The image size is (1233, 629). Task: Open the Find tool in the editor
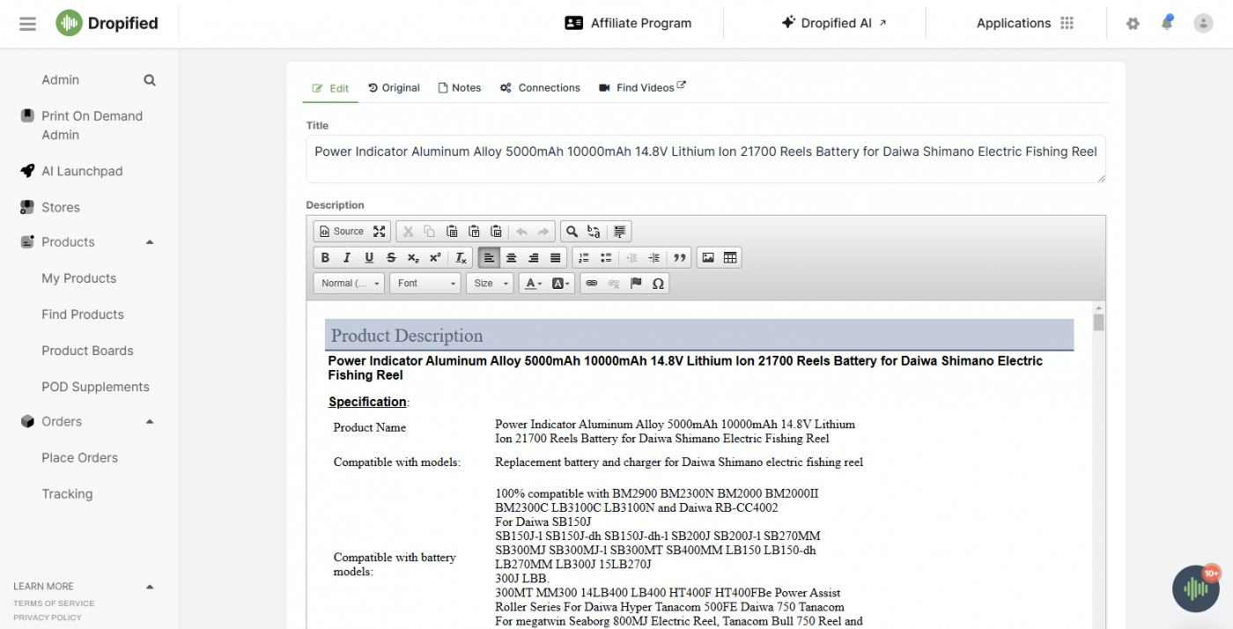[x=572, y=232]
